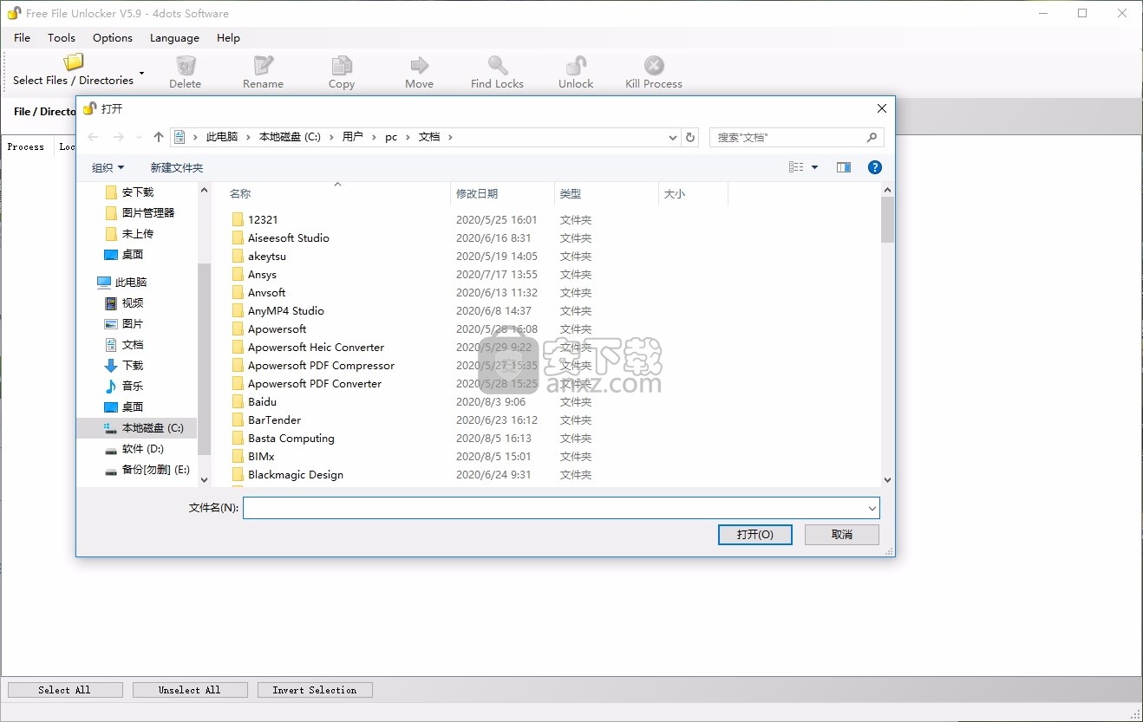1143x722 pixels.
Task: Expand the 用户 breadcrumb chevron
Action: pos(374,137)
